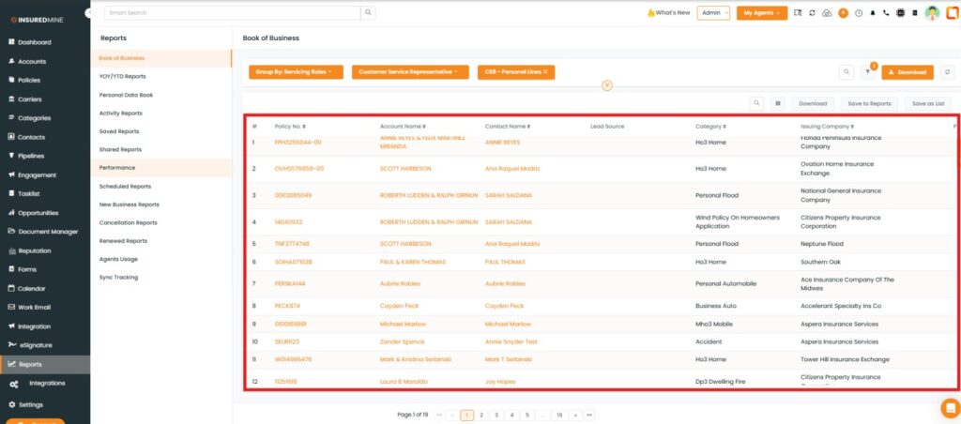Open policy link FPH0255044-00

tap(297, 143)
